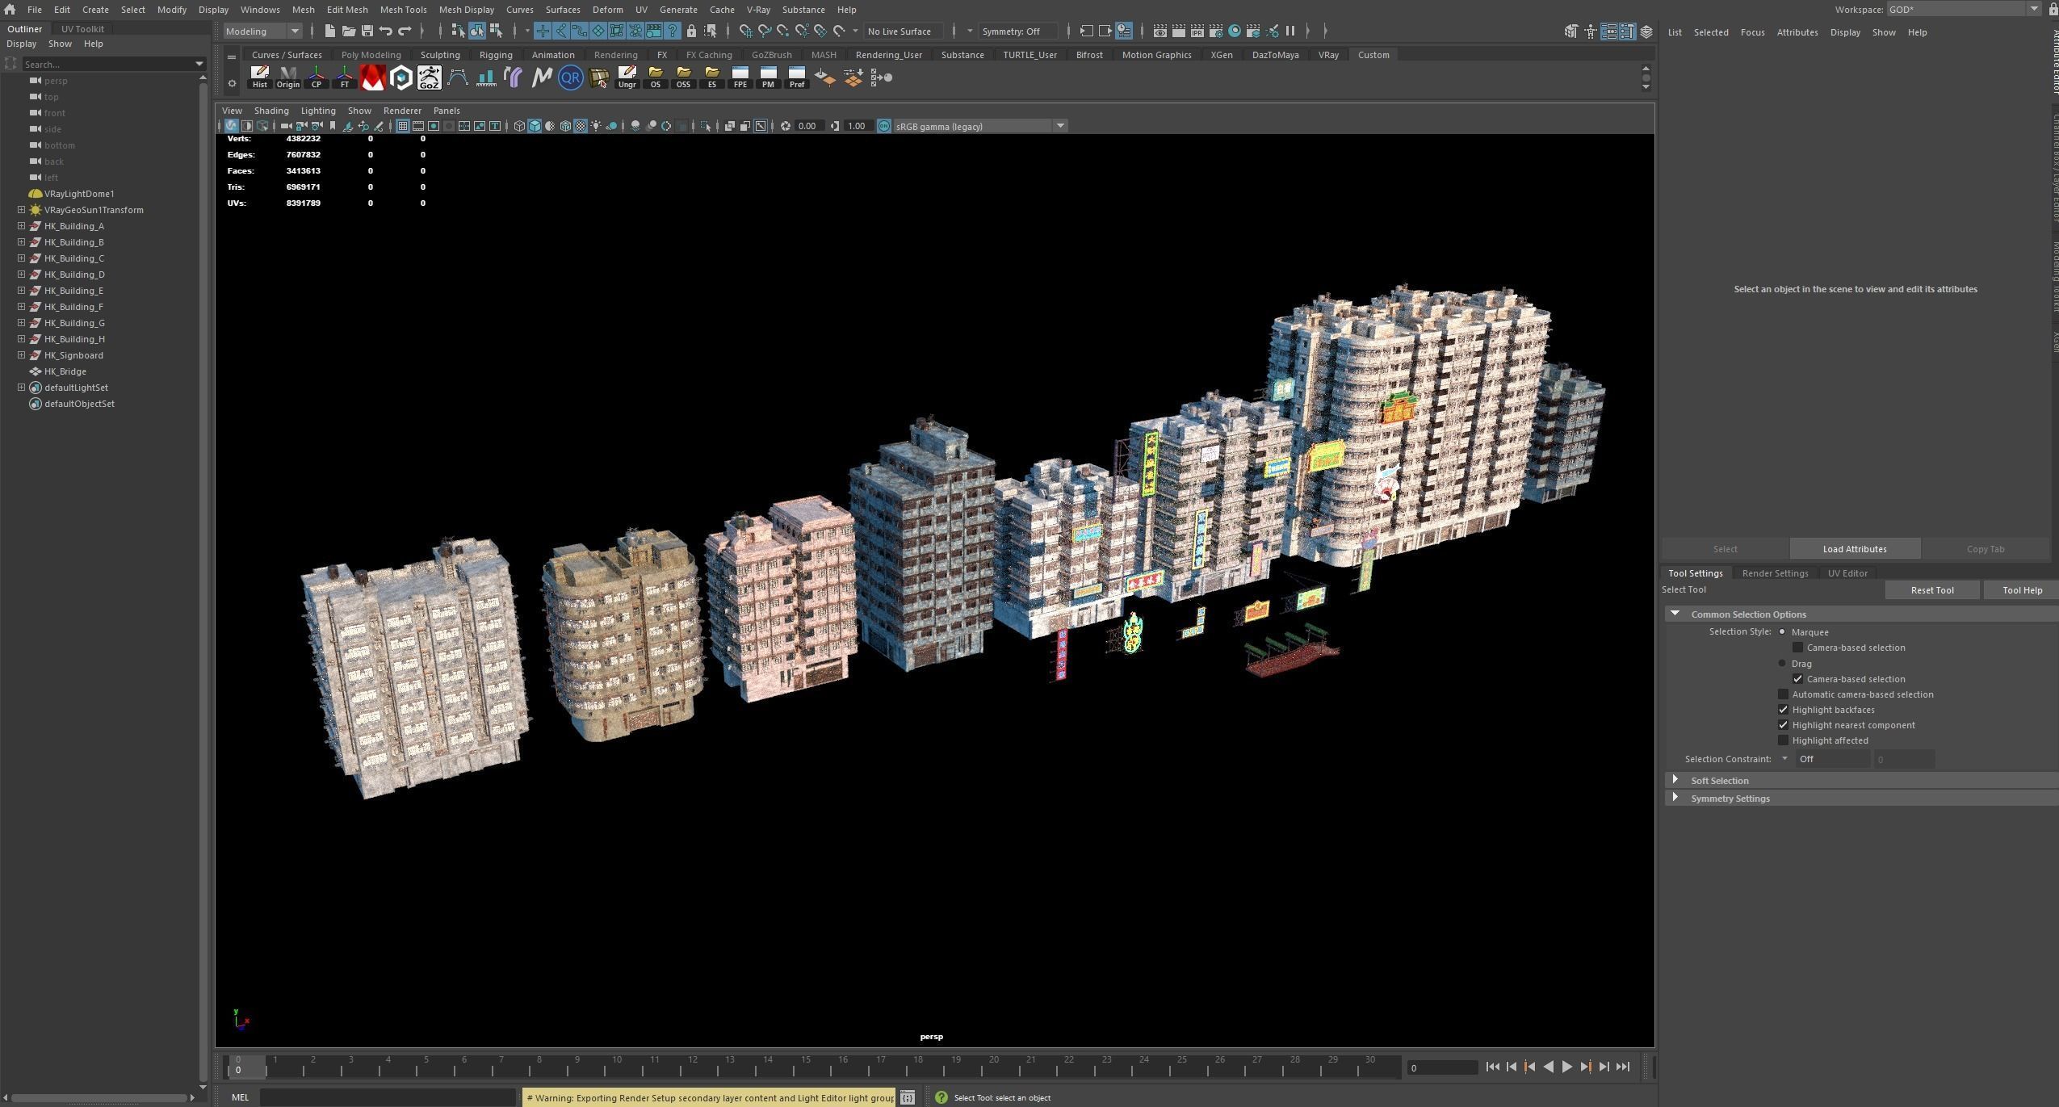
Task: Toggle the color management view transform button
Action: [883, 126]
